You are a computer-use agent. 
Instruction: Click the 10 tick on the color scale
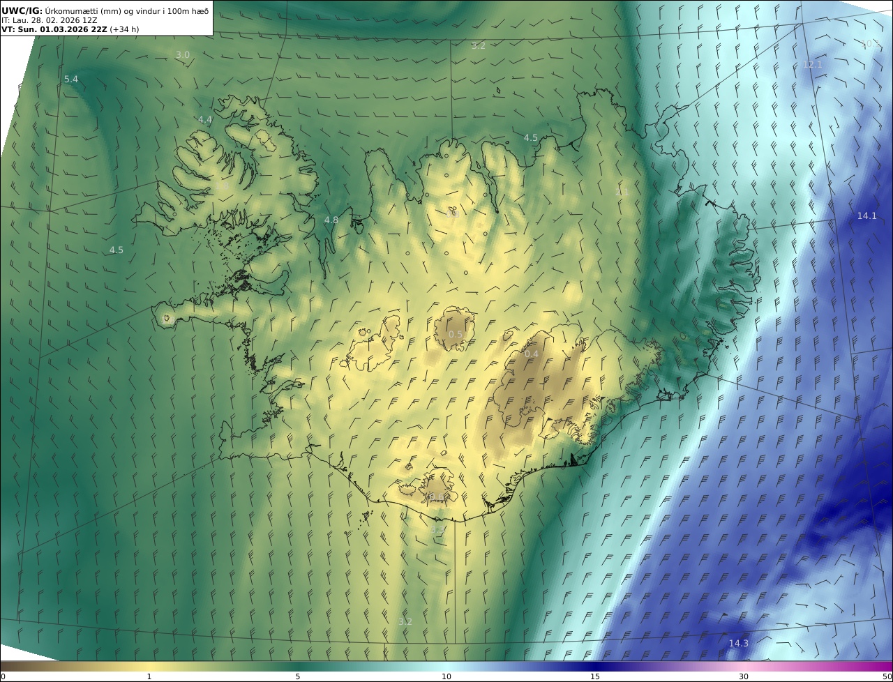coord(446,676)
